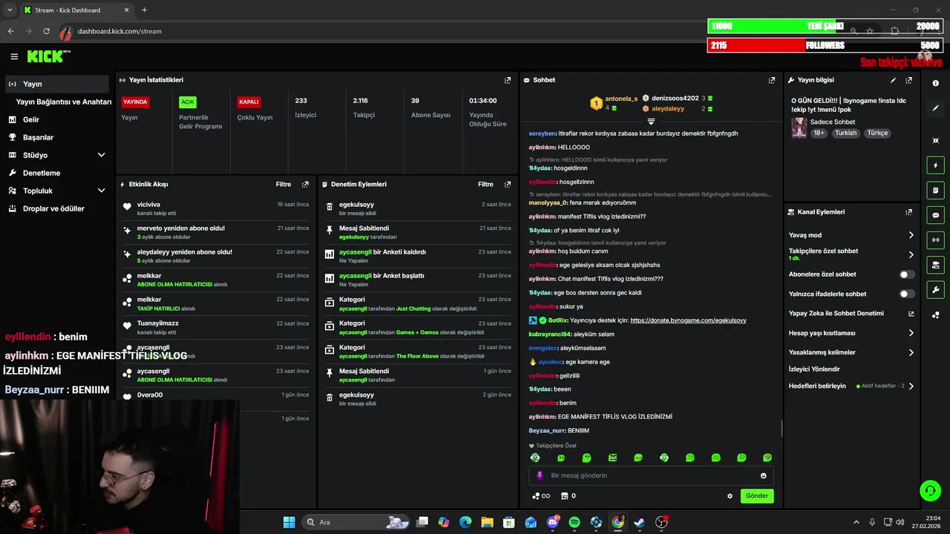Edit stream info with the Yayın bilgisi pencil

coord(893,80)
